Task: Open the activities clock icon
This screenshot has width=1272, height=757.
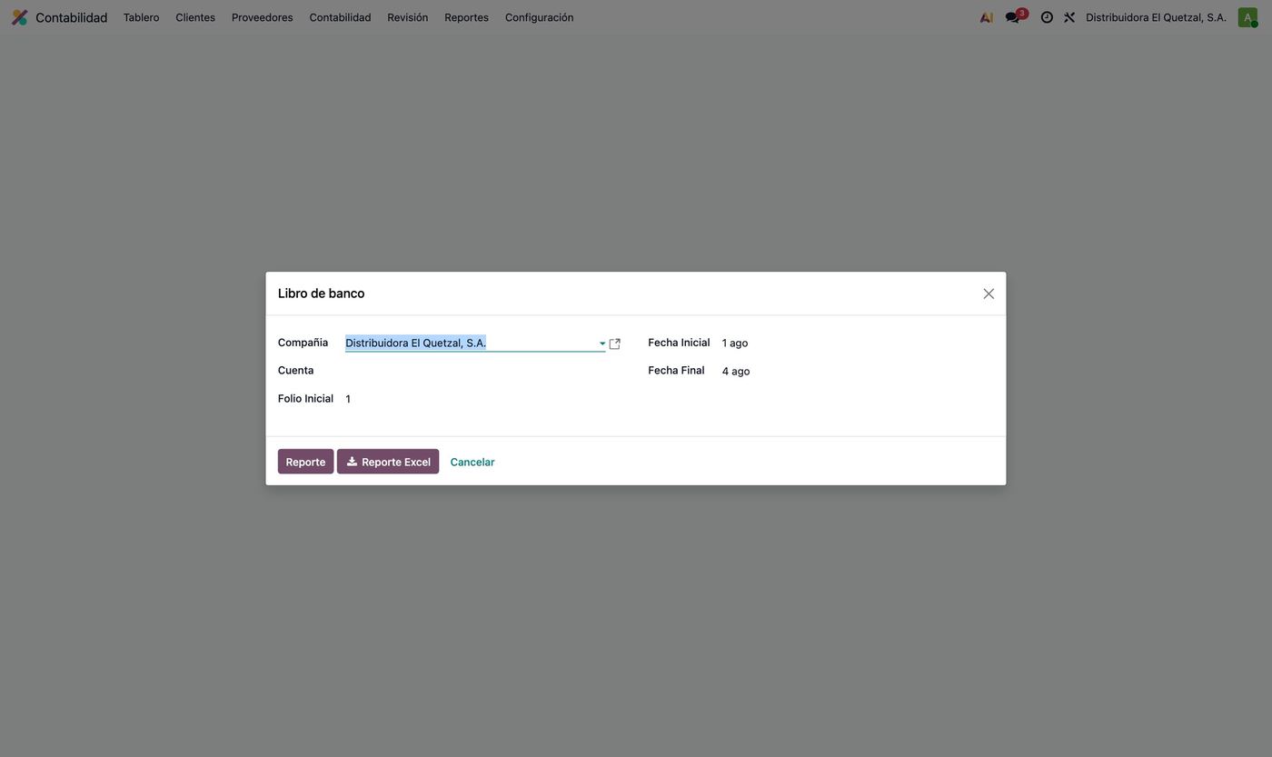Action: pyautogui.click(x=1047, y=17)
